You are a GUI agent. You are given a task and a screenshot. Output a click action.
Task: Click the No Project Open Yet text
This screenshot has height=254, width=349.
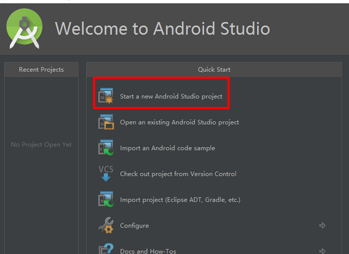coord(41,145)
